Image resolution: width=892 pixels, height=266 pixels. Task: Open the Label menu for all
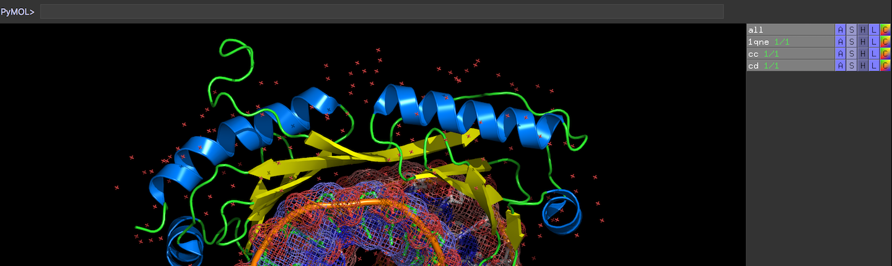click(x=874, y=30)
